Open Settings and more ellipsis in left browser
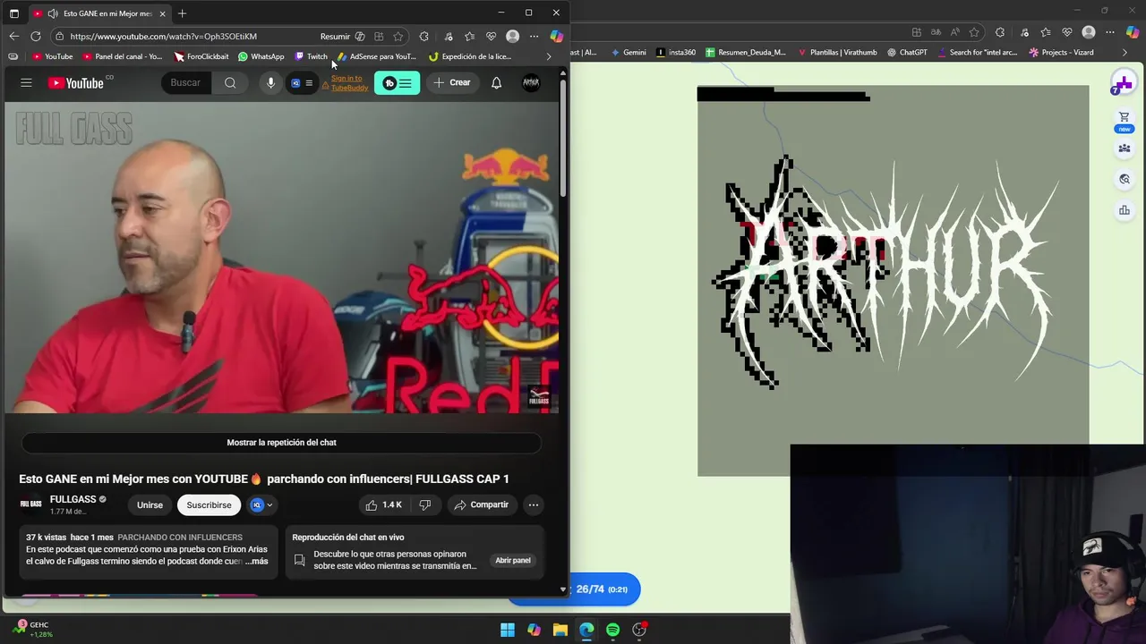The height and width of the screenshot is (644, 1146). [534, 36]
